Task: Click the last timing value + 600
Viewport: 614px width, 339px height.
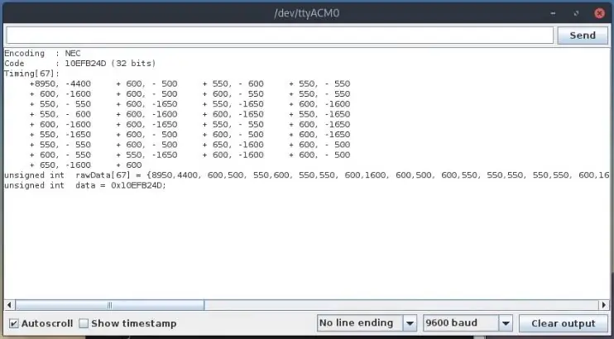Action: [x=129, y=165]
